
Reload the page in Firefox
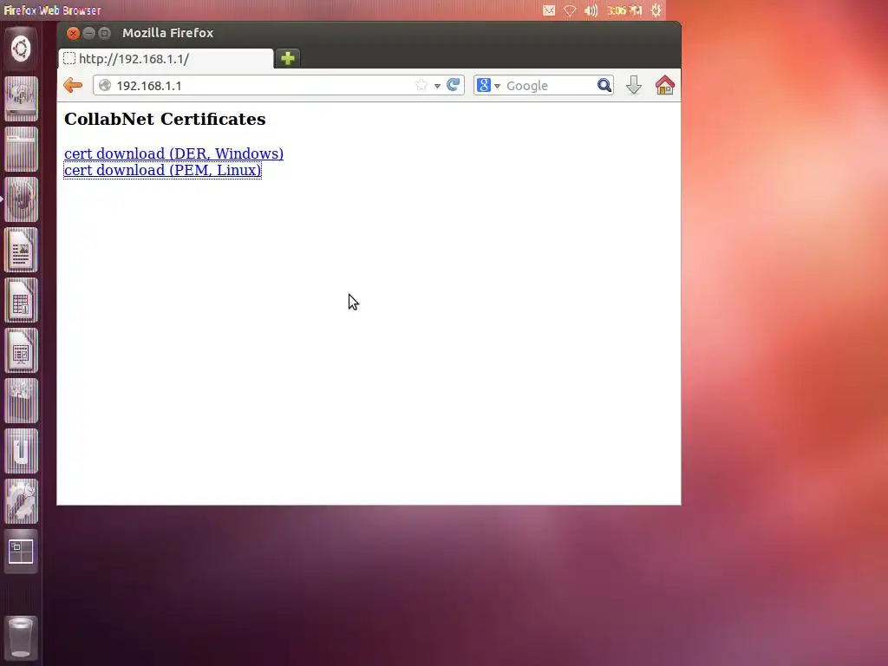(453, 85)
